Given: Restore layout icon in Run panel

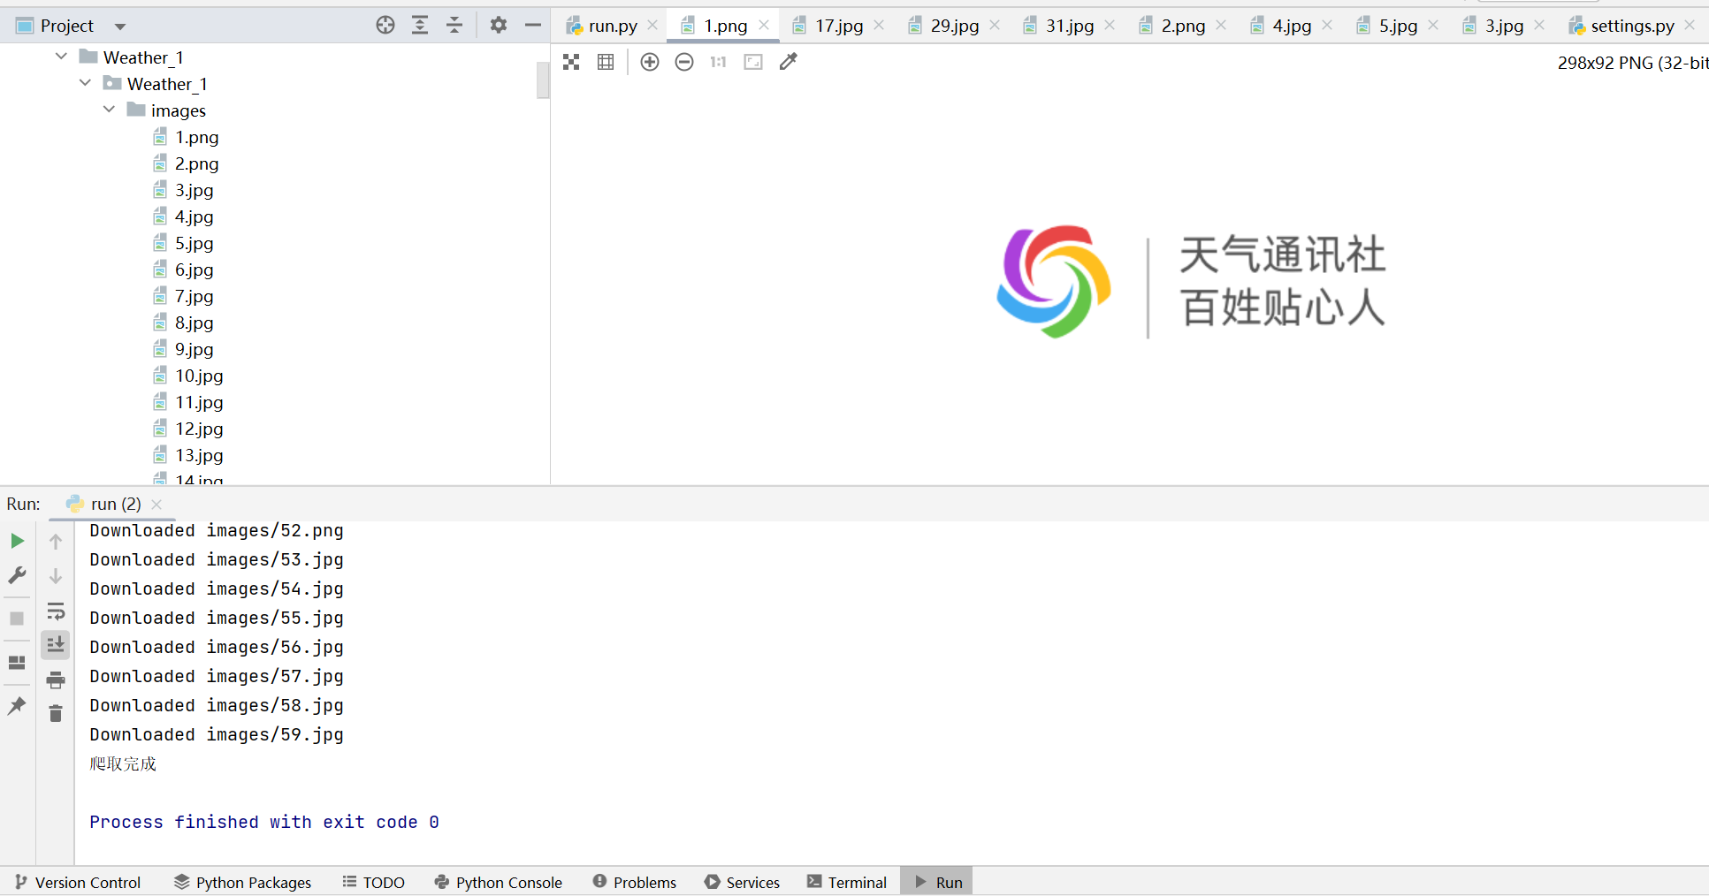Looking at the screenshot, I should [x=17, y=663].
